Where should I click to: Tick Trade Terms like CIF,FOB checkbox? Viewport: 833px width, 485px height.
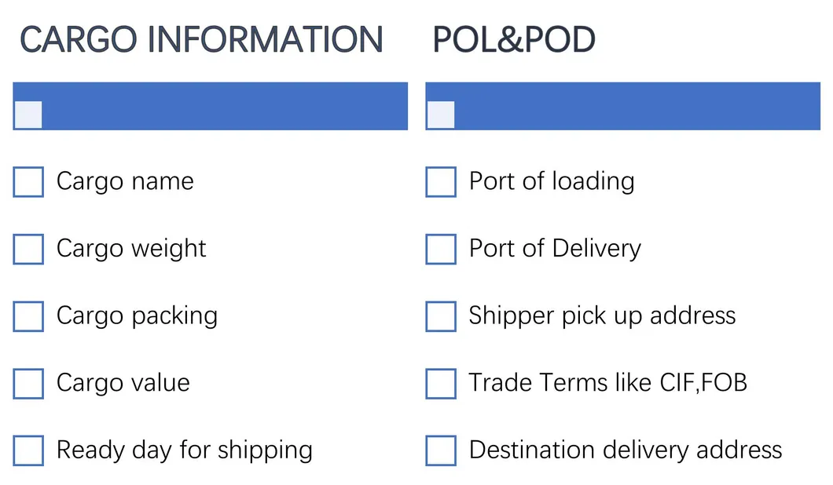pos(440,384)
